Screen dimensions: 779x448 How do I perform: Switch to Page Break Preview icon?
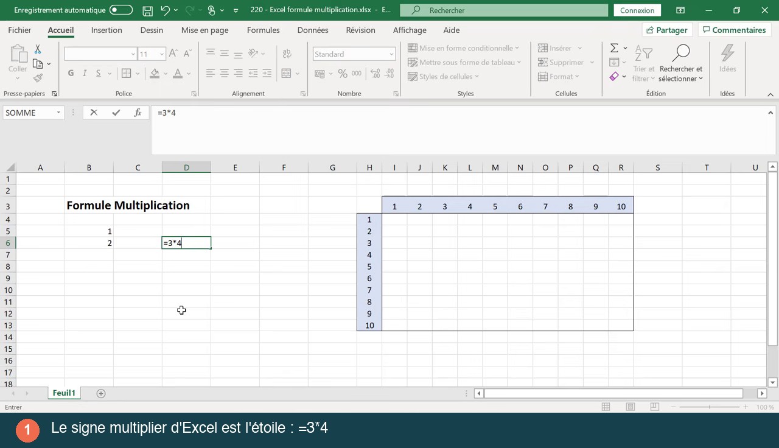654,407
